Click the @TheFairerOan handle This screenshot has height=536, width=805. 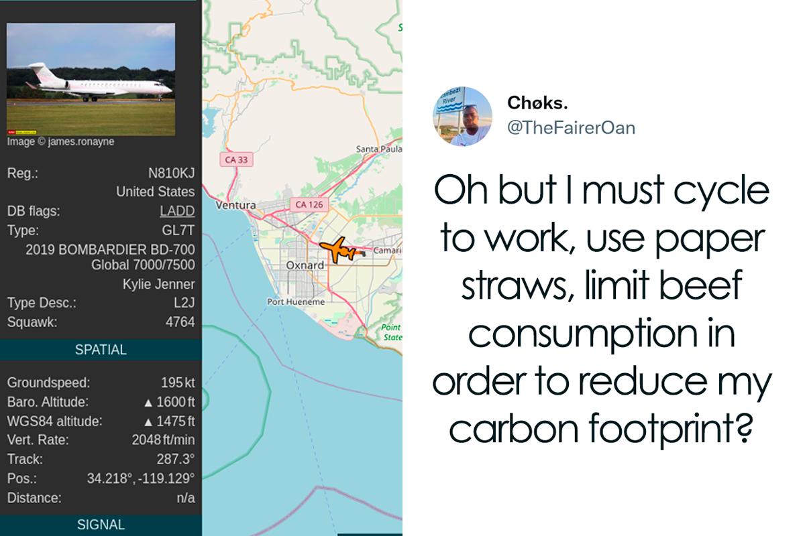(571, 127)
